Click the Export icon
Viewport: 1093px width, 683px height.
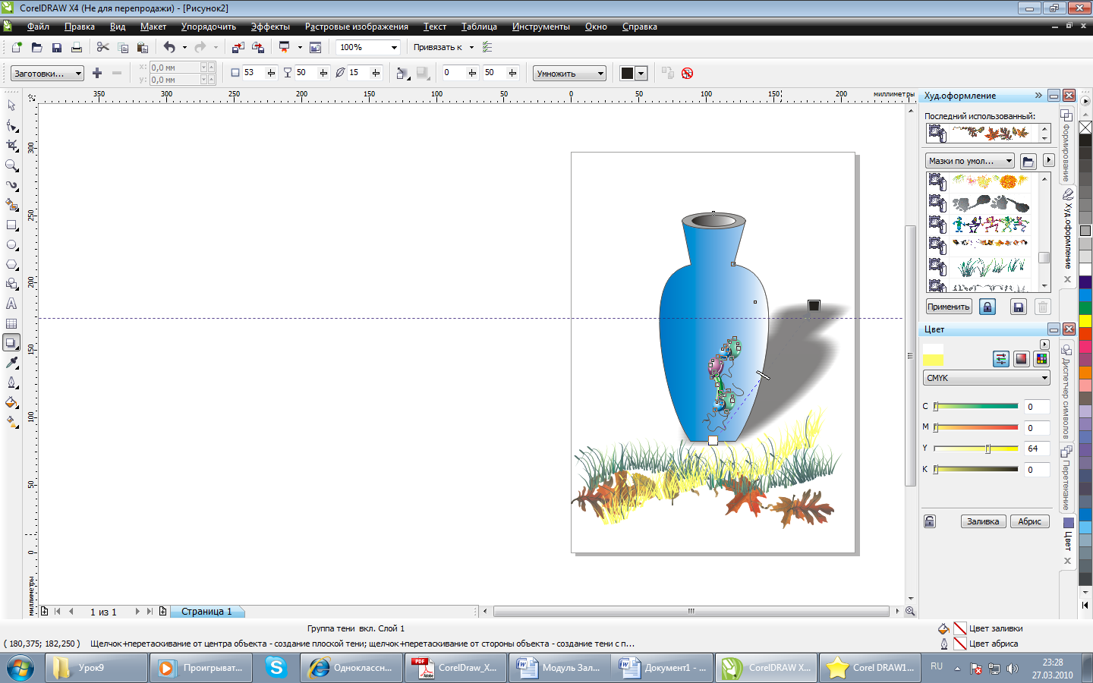coord(257,47)
